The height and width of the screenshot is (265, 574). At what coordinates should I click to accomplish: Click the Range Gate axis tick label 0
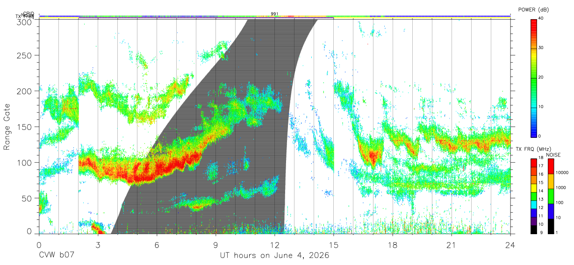[29, 231]
